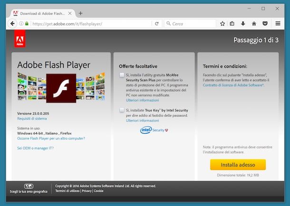Open Ulteriori informazioni link under McAfee offer
Screen dimensions: 290x206
click(x=143, y=100)
